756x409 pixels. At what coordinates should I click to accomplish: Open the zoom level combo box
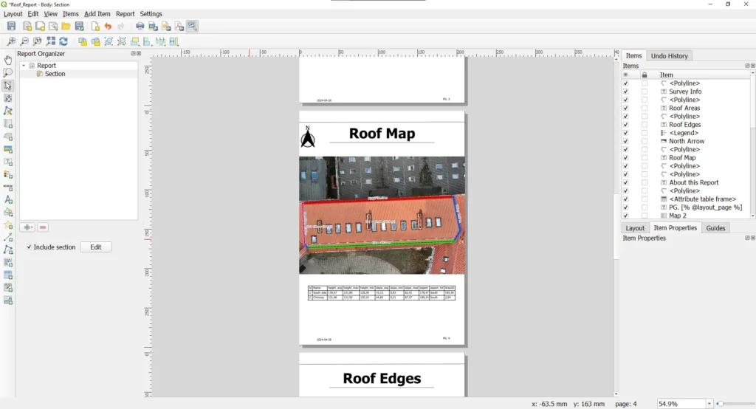coord(709,404)
